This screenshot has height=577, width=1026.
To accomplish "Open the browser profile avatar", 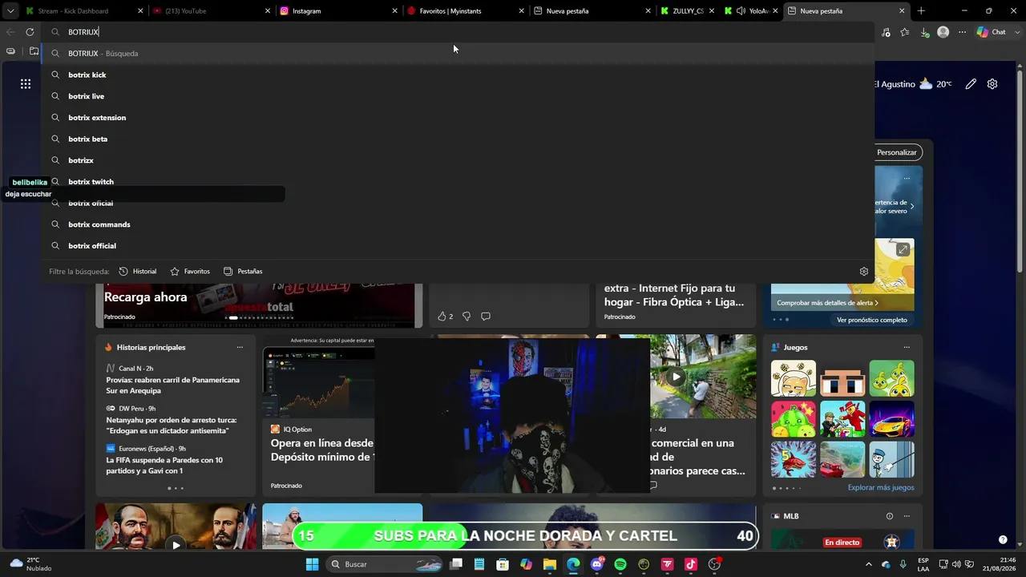I will (x=943, y=32).
